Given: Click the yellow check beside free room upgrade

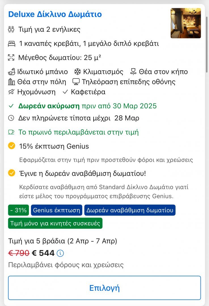Looking at the screenshot, I should point(12,173).
